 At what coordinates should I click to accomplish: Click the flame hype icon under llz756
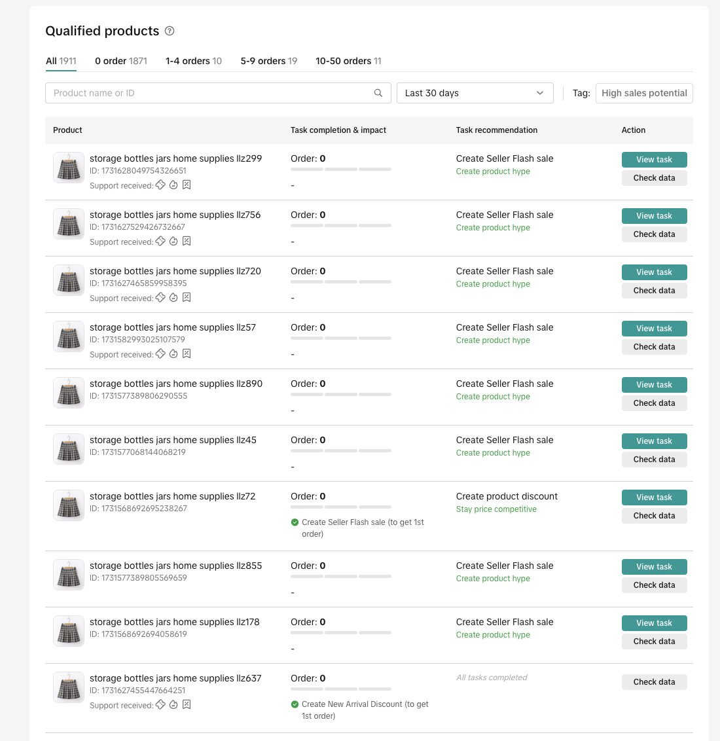pos(173,242)
